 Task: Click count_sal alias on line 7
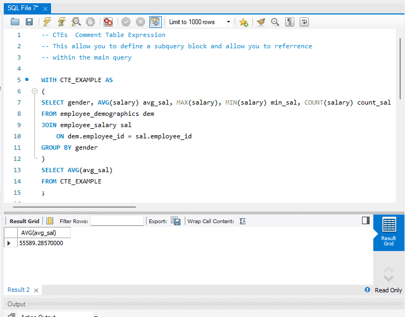pyautogui.click(x=374, y=102)
